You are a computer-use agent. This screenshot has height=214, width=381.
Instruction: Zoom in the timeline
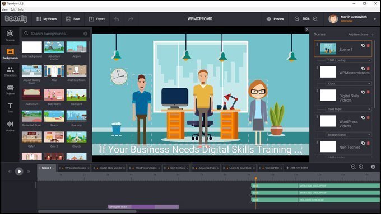(x=361, y=167)
